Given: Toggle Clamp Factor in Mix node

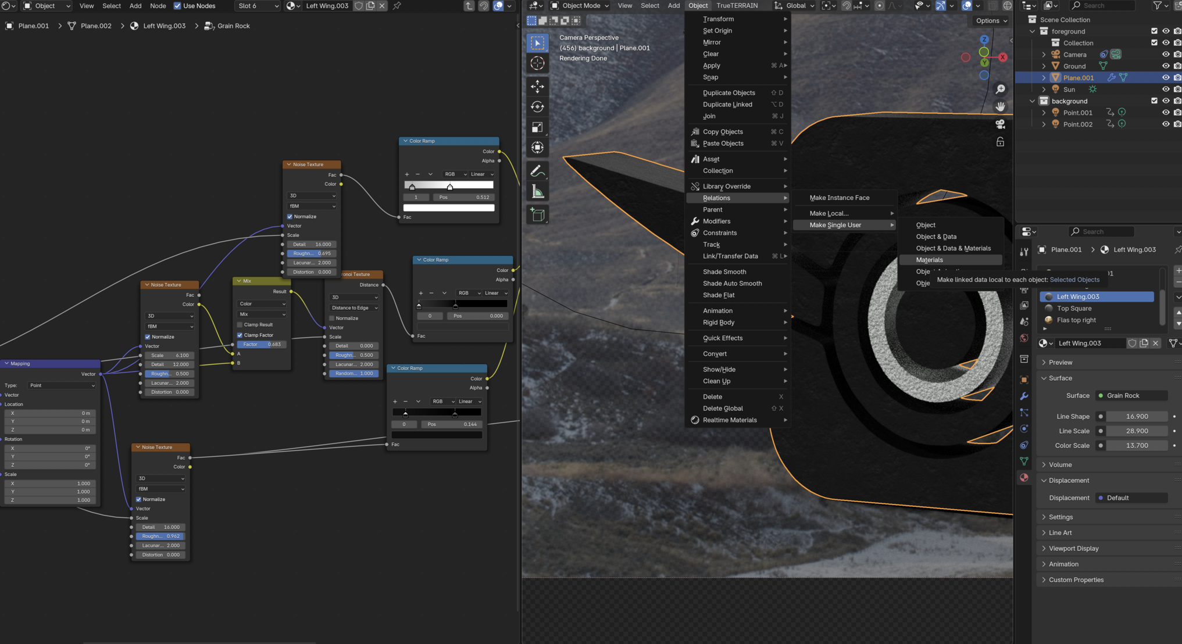Looking at the screenshot, I should point(240,335).
